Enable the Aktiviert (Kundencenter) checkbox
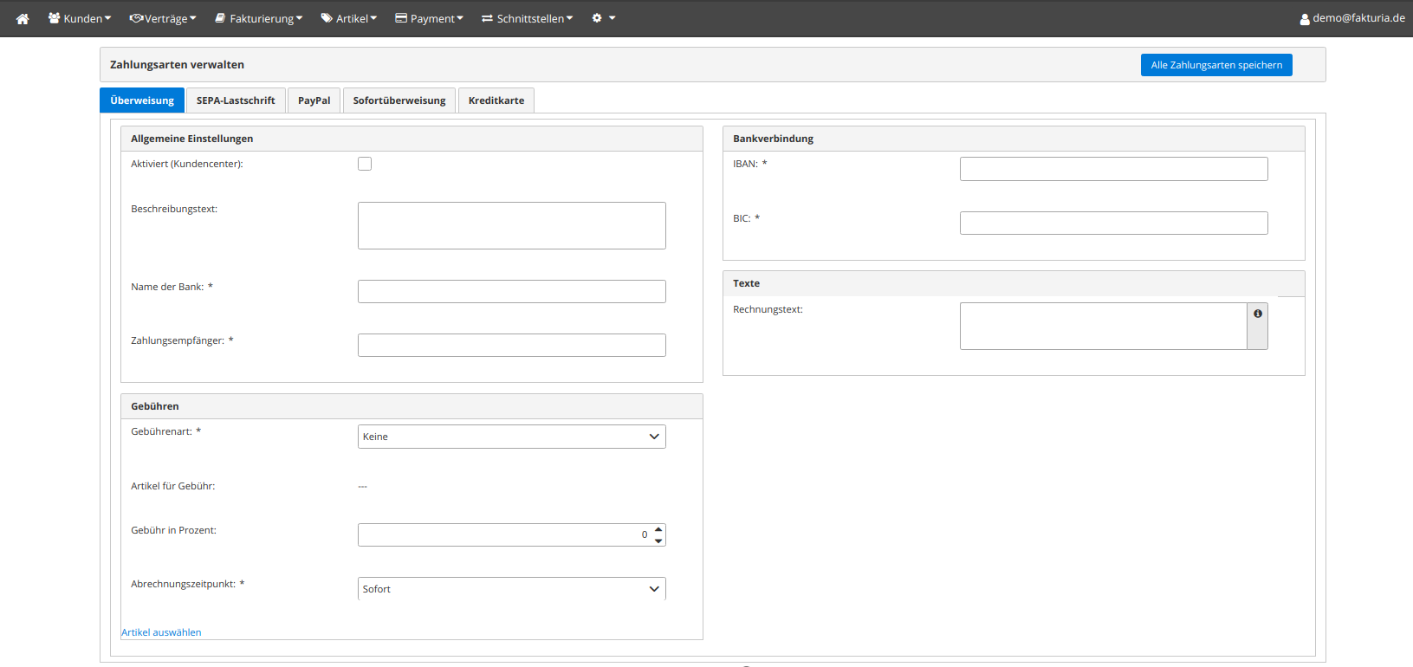Viewport: 1413px width, 667px height. (x=365, y=164)
